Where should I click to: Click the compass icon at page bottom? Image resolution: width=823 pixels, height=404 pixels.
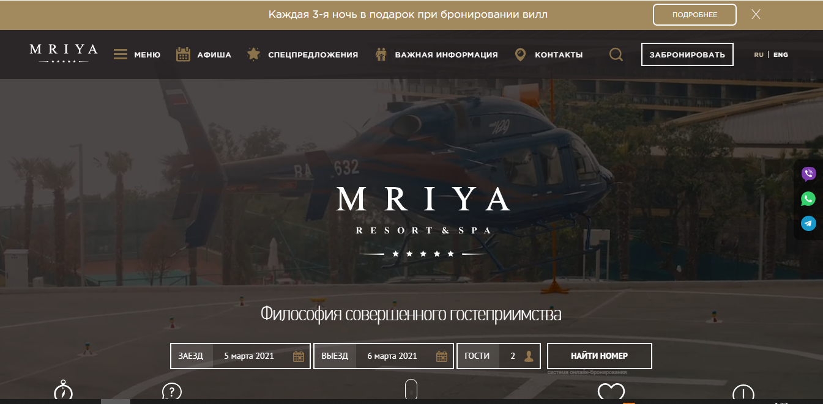(x=64, y=390)
